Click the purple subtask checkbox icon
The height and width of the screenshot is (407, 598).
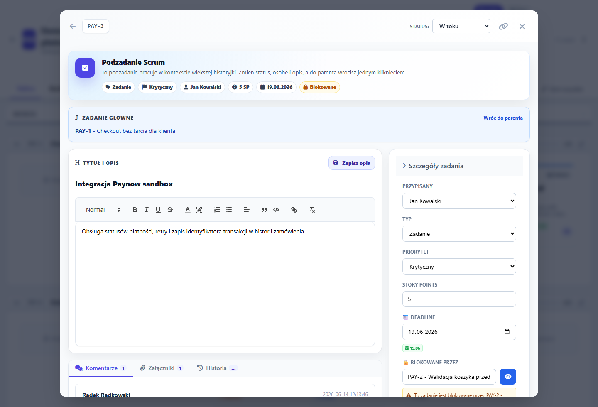(x=85, y=68)
